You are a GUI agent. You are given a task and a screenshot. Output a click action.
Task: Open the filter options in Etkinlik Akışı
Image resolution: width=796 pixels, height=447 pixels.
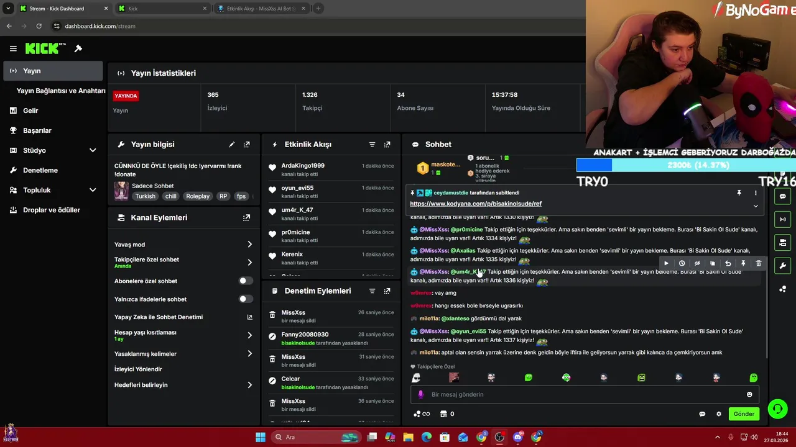click(x=373, y=145)
